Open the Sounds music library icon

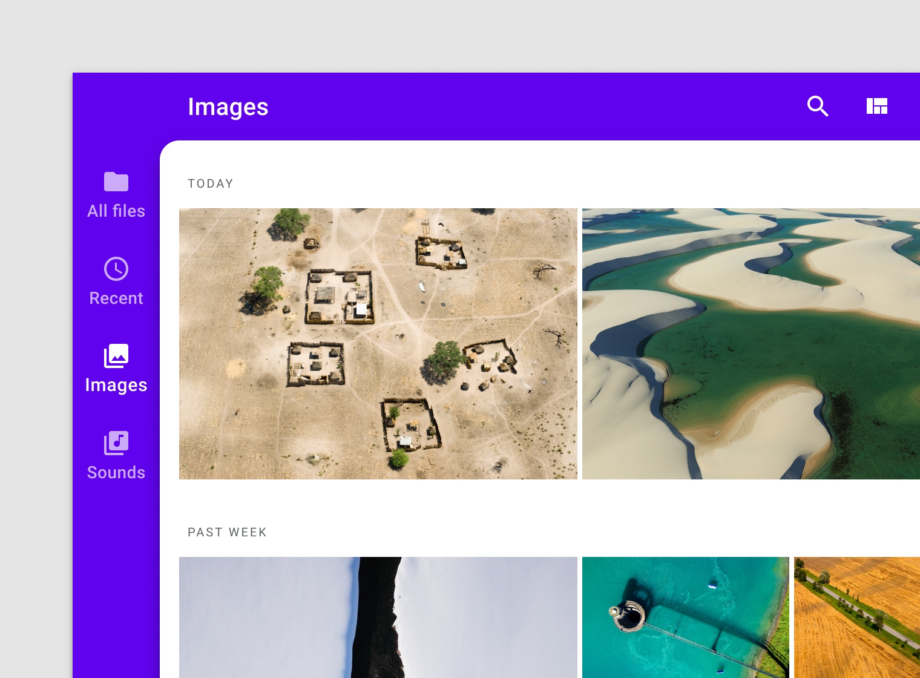point(116,443)
